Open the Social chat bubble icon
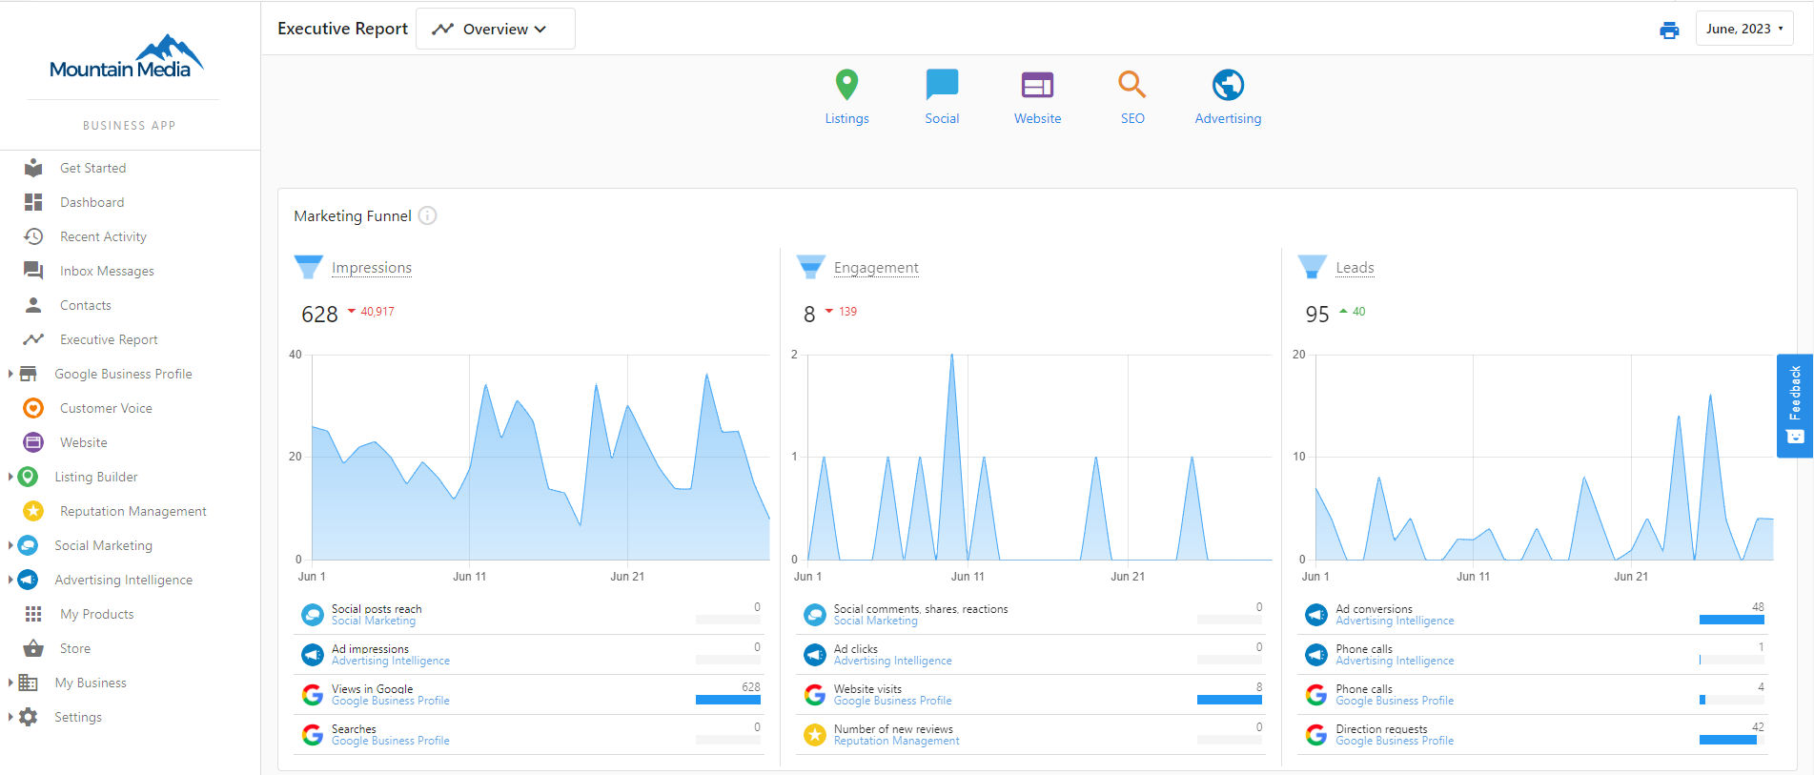Image resolution: width=1814 pixels, height=775 pixels. click(x=942, y=86)
